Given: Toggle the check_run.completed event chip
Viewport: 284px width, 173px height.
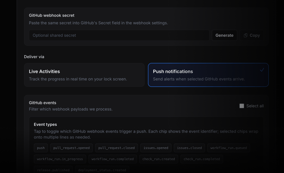Looking at the screenshot, I should pyautogui.click(x=202, y=159).
